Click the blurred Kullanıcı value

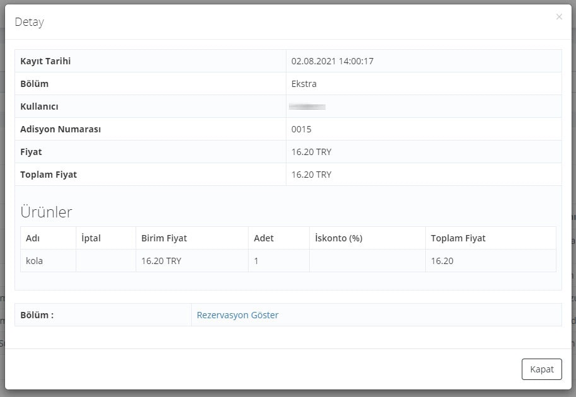(x=307, y=106)
